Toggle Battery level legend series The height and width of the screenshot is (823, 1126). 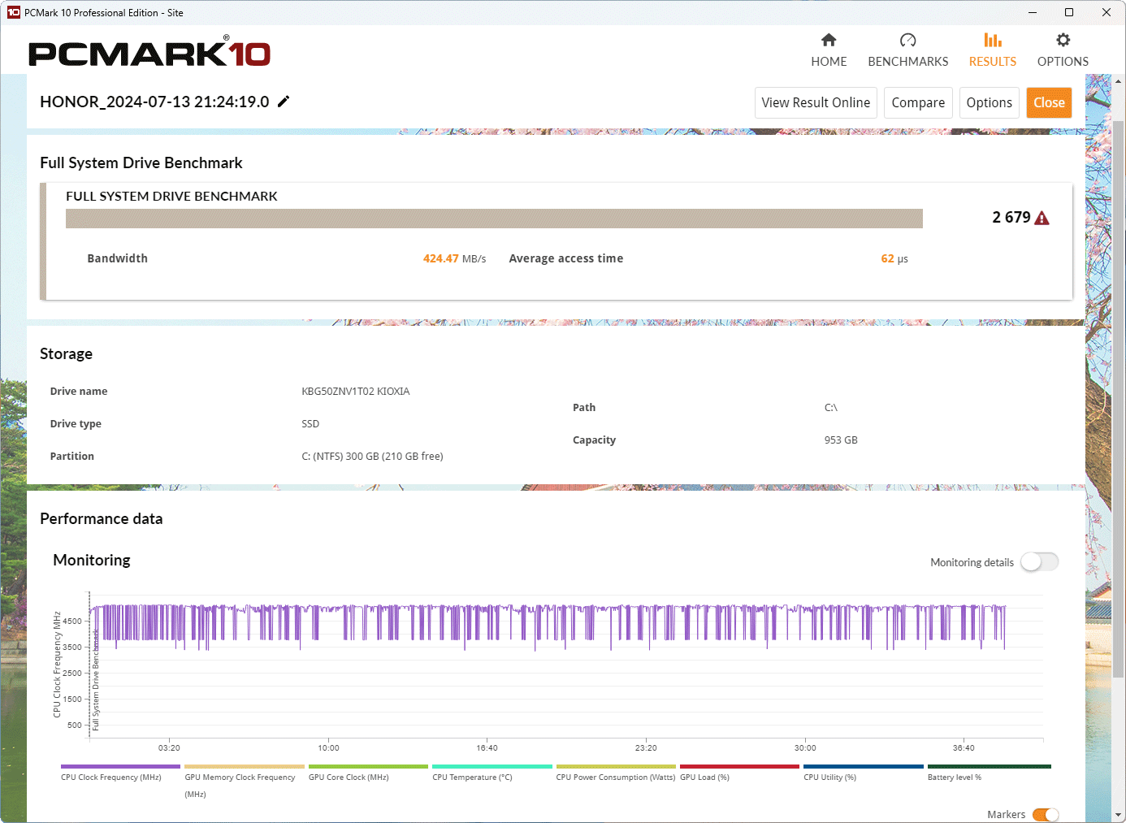pos(989,772)
